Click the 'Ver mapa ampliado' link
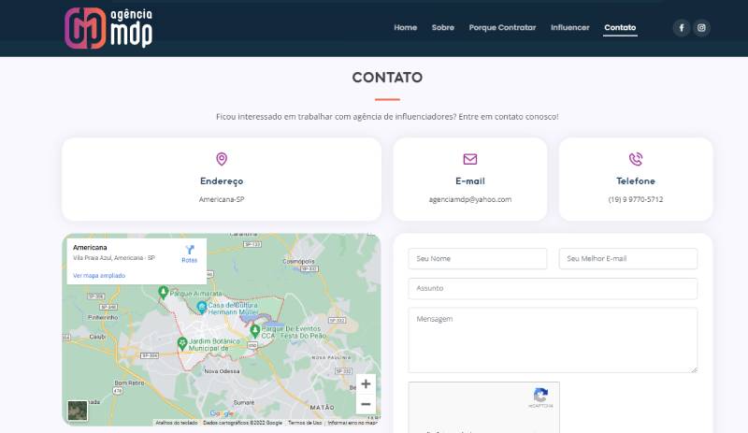748x433 pixels. click(99, 276)
